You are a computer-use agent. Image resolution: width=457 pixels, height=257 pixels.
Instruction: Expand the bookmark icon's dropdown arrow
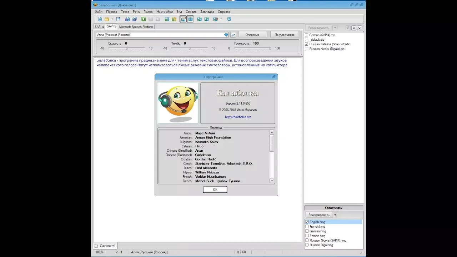221,19
